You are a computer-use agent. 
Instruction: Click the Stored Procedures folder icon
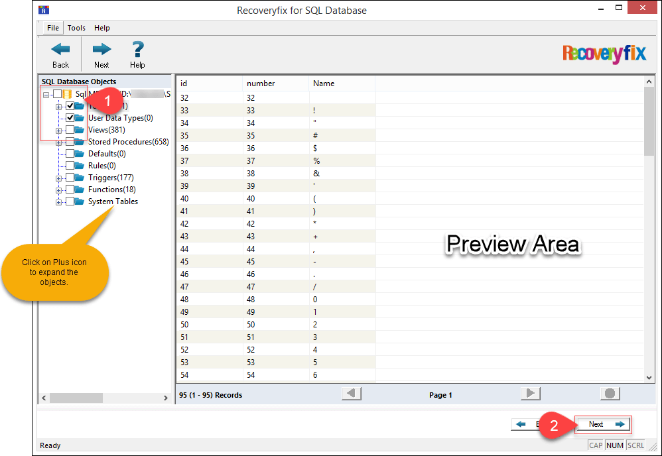click(80, 142)
